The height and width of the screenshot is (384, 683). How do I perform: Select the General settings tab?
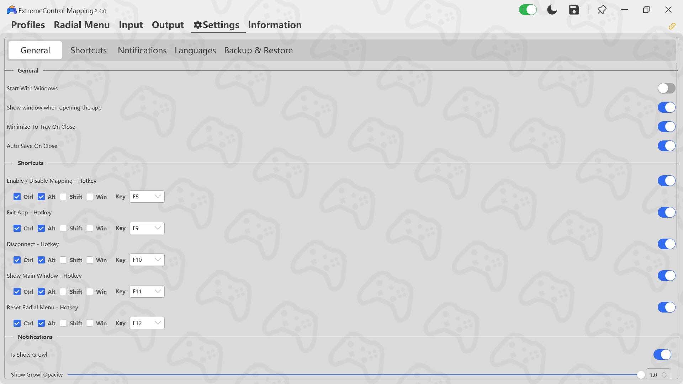click(x=35, y=50)
